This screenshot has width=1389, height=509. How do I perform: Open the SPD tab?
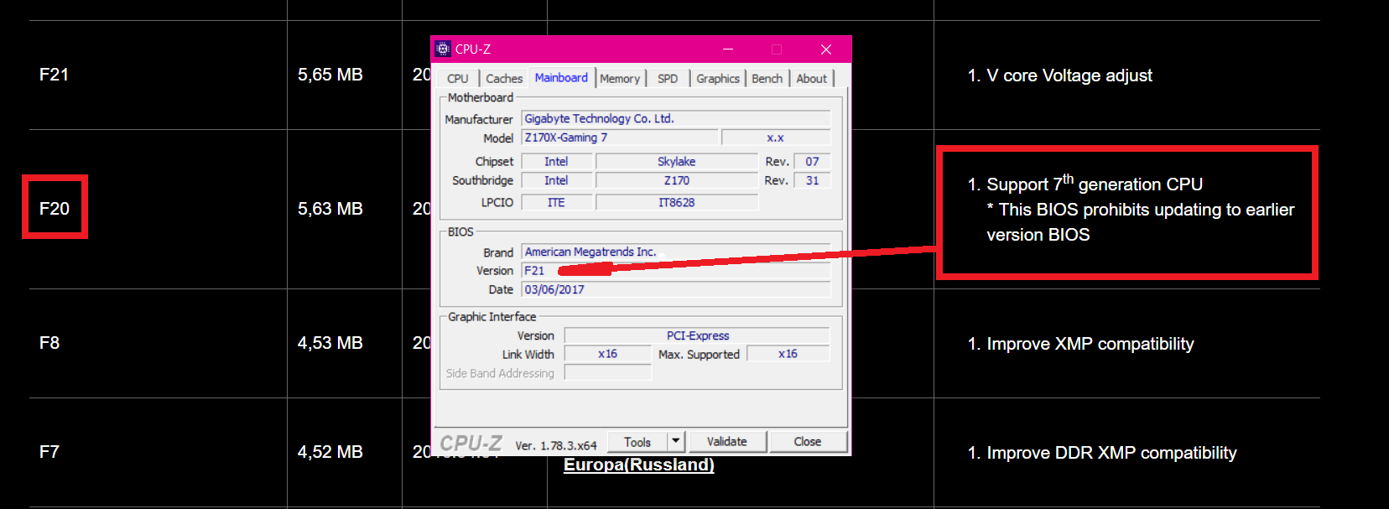pyautogui.click(x=668, y=78)
